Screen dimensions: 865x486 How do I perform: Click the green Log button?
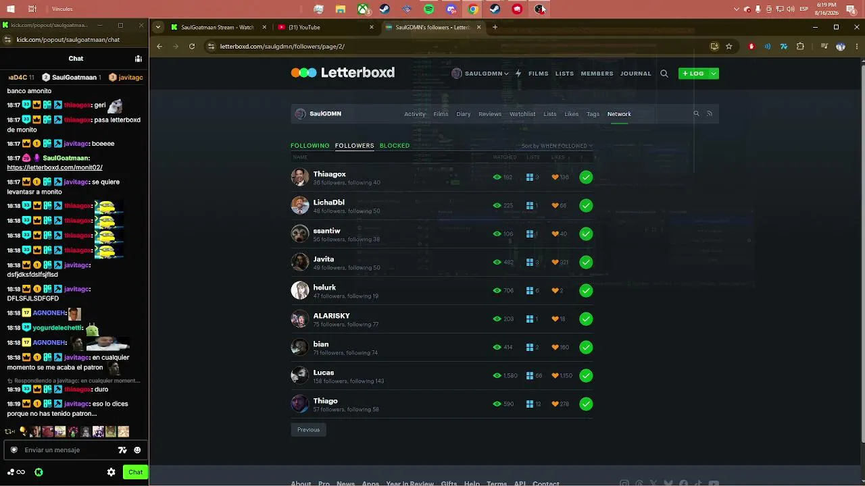pyautogui.click(x=693, y=74)
